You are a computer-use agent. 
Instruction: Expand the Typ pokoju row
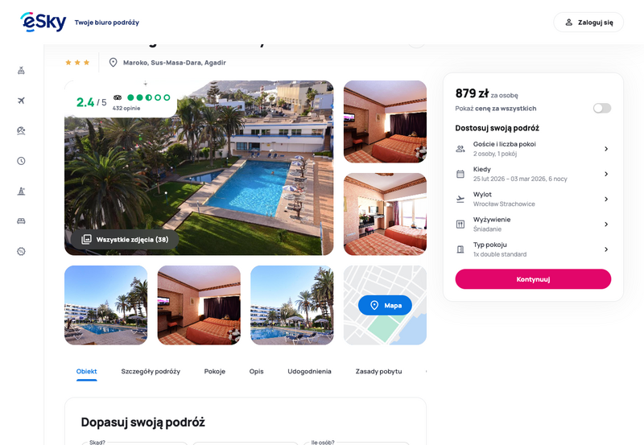pos(533,249)
